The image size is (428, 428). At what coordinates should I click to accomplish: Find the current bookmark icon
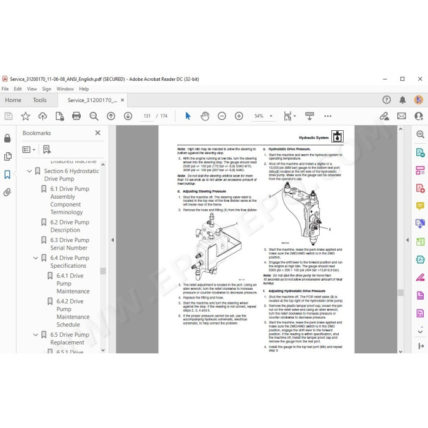[47, 149]
